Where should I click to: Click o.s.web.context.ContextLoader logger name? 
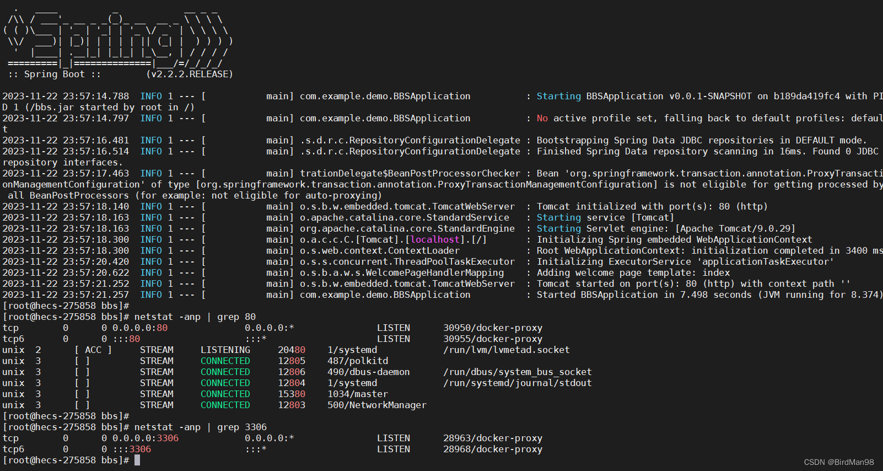tap(380, 250)
